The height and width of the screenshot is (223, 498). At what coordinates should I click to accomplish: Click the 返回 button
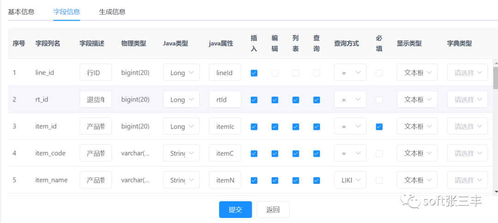[273, 209]
